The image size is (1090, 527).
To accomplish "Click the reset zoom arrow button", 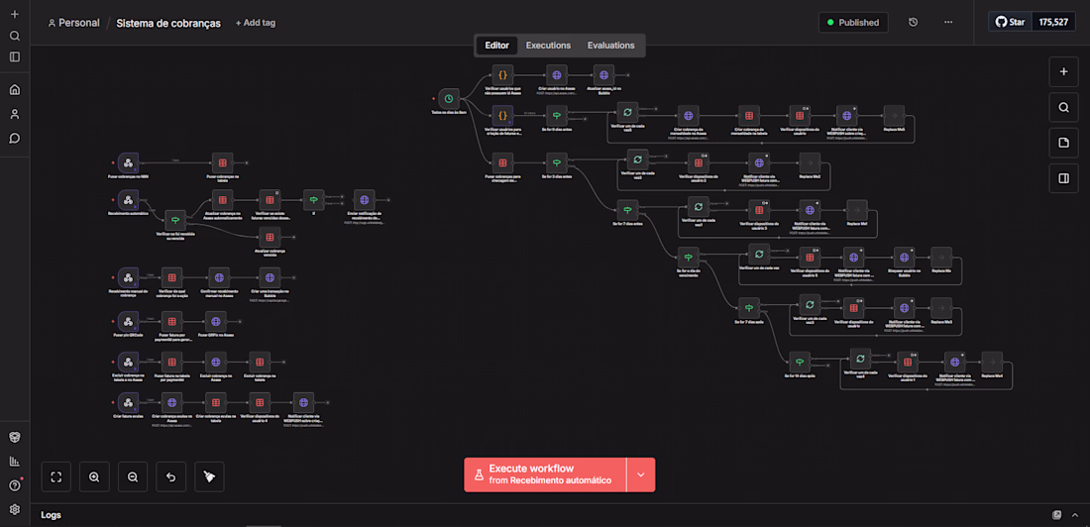I will pyautogui.click(x=171, y=476).
